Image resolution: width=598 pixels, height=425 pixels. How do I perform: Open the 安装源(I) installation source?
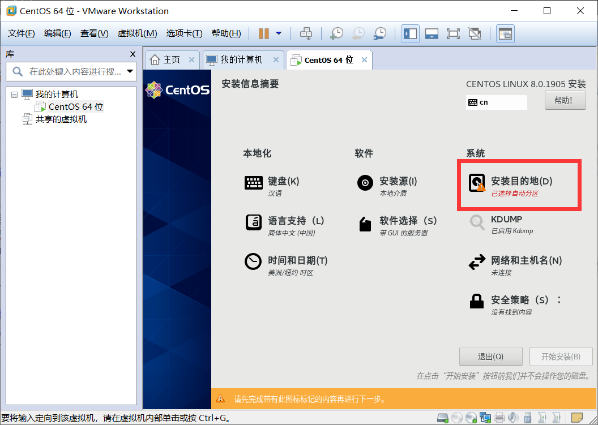387,186
